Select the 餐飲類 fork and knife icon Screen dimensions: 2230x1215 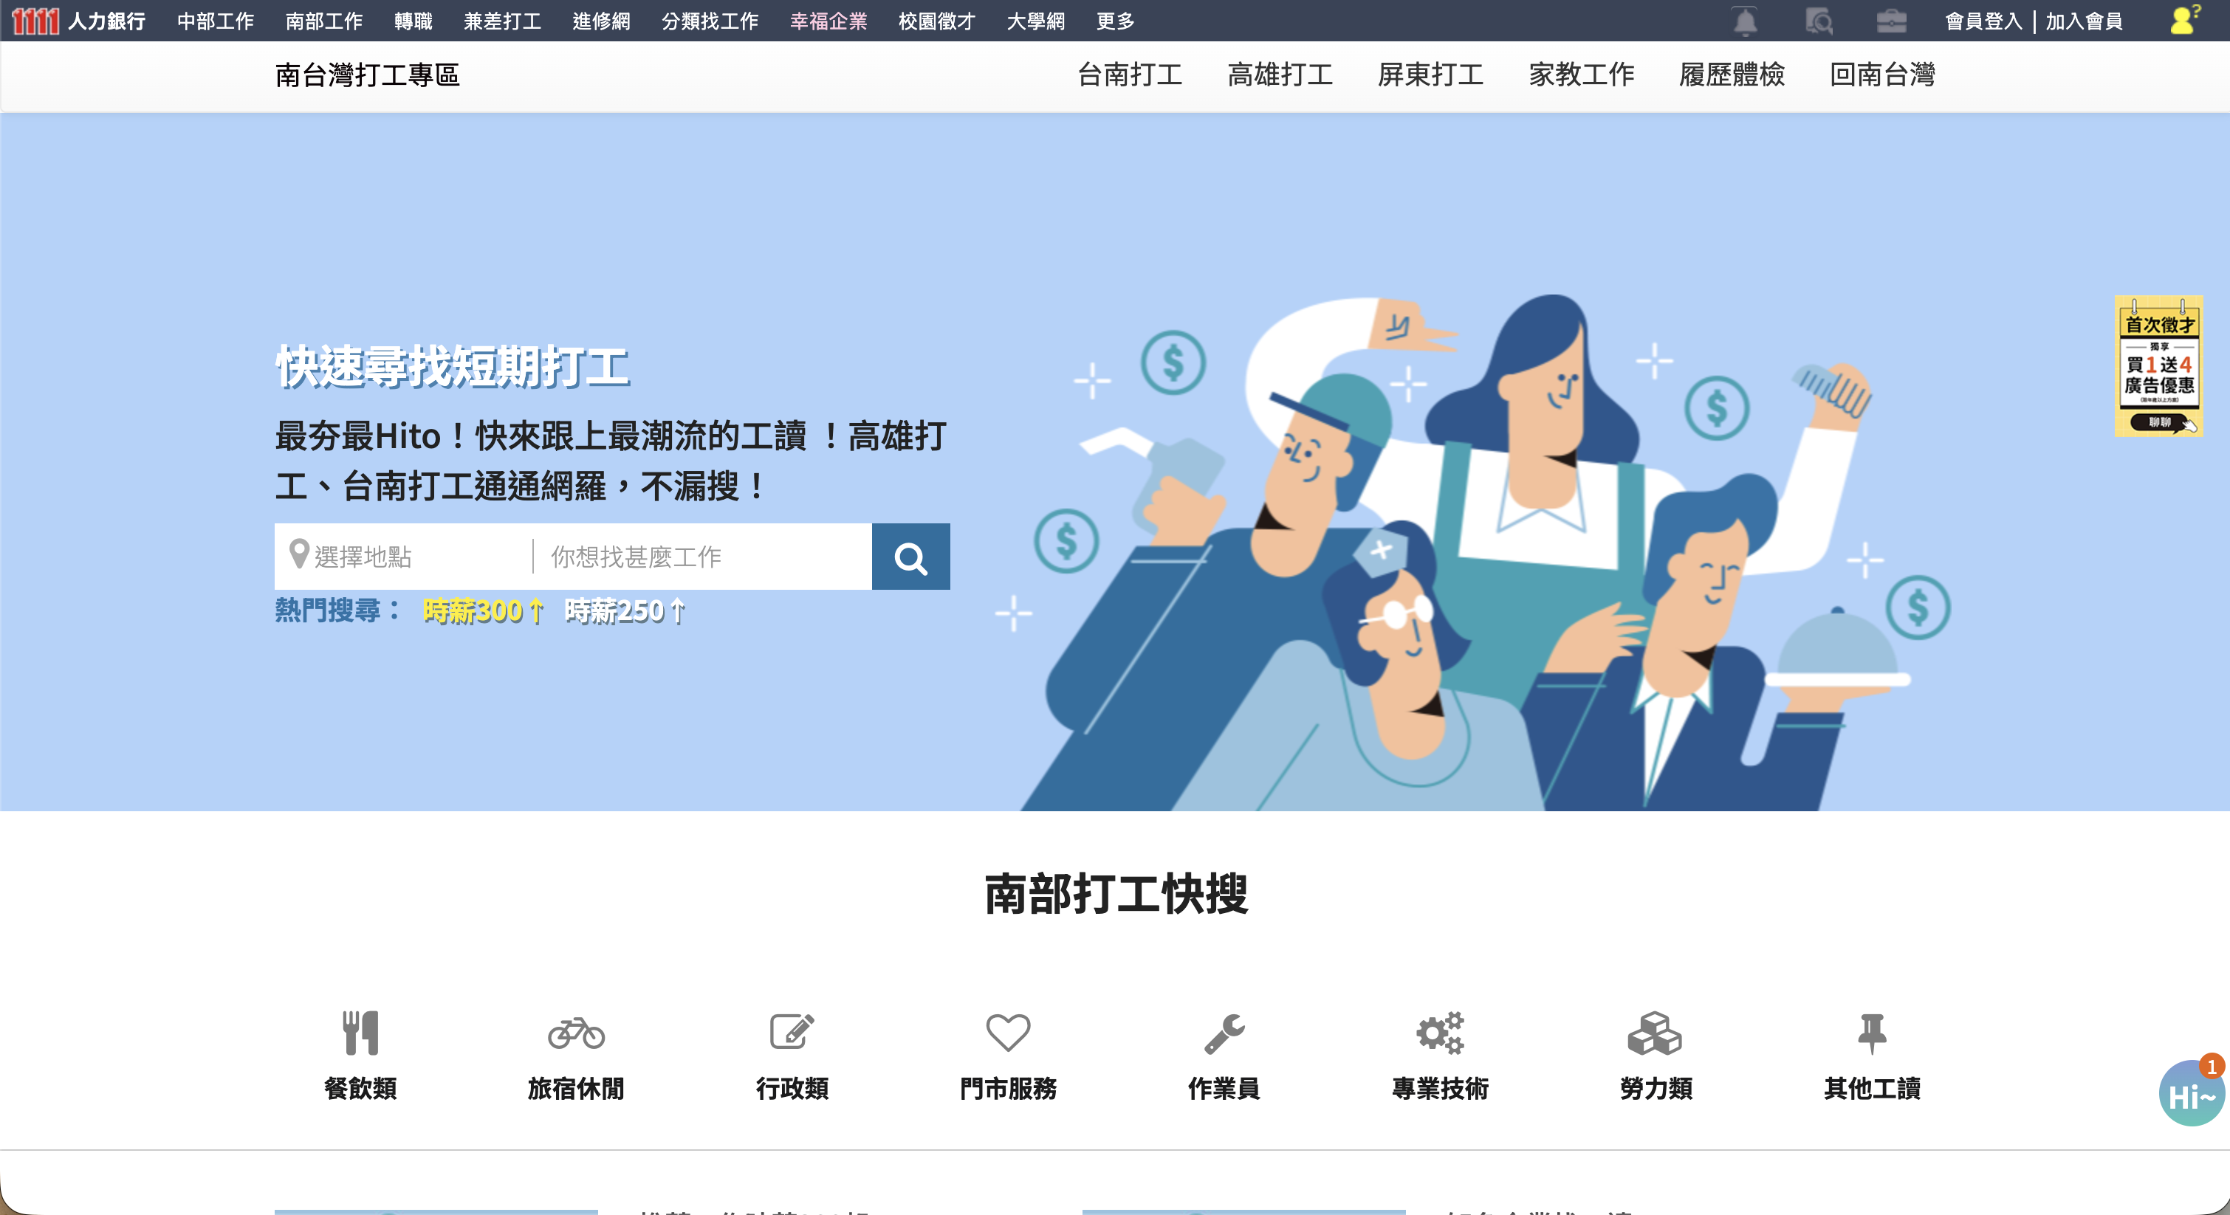coord(360,1033)
